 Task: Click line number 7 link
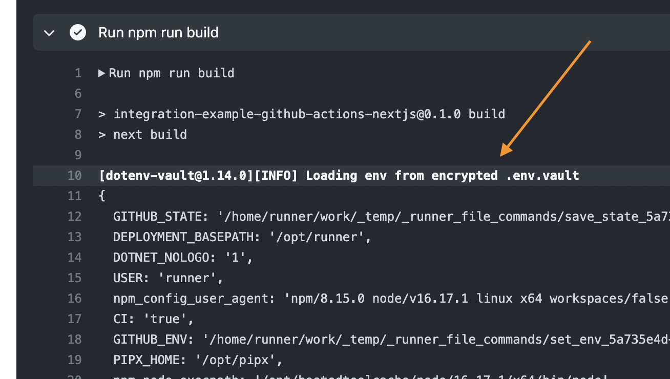[78, 114]
